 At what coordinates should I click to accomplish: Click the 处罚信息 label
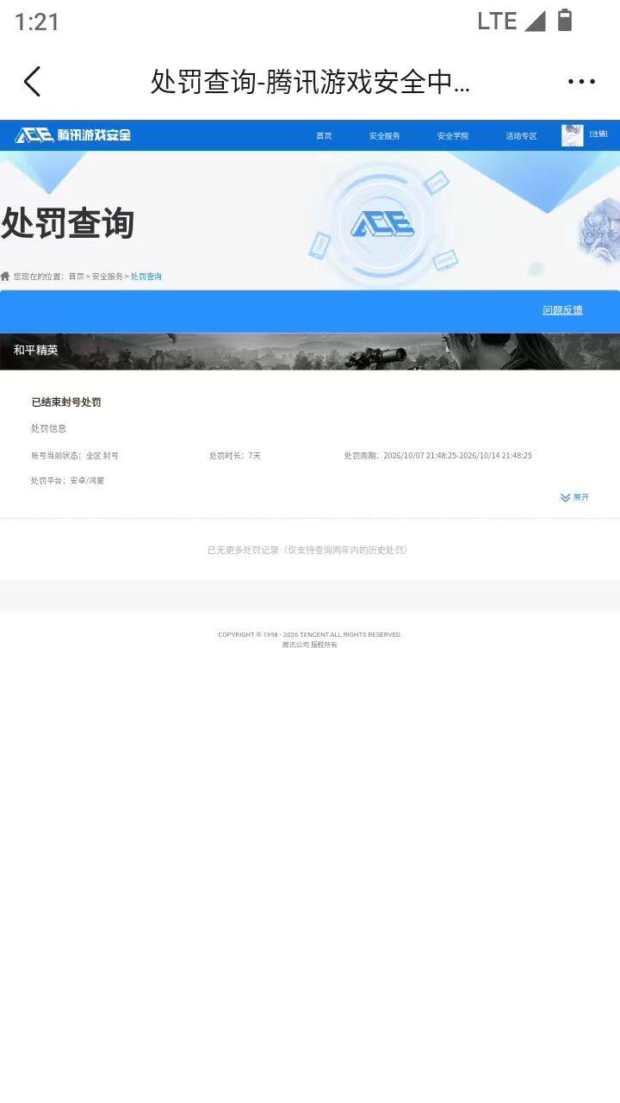48,428
